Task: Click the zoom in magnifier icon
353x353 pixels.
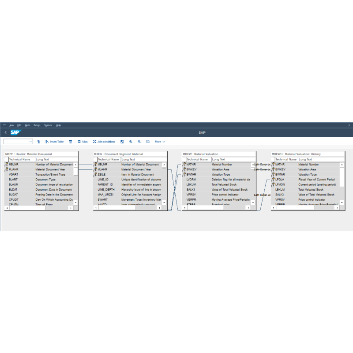Action: (x=131, y=142)
